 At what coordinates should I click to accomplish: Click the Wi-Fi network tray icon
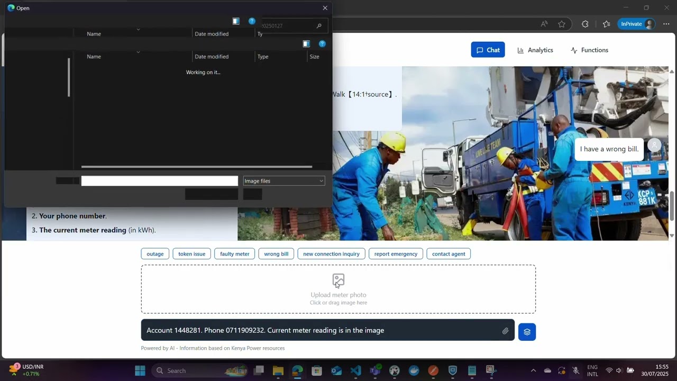(609, 370)
